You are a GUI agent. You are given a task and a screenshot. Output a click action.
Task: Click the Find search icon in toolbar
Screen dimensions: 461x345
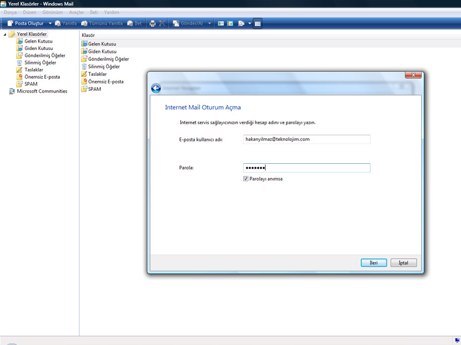tap(241, 24)
